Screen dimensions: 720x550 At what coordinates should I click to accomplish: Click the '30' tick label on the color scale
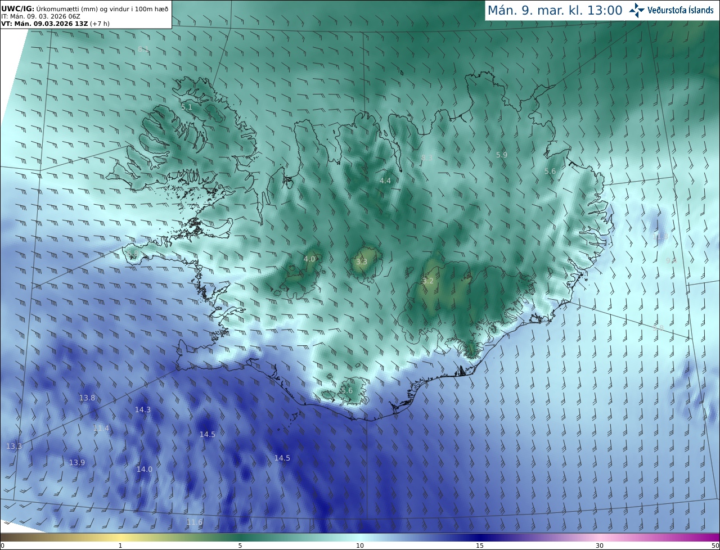point(600,546)
